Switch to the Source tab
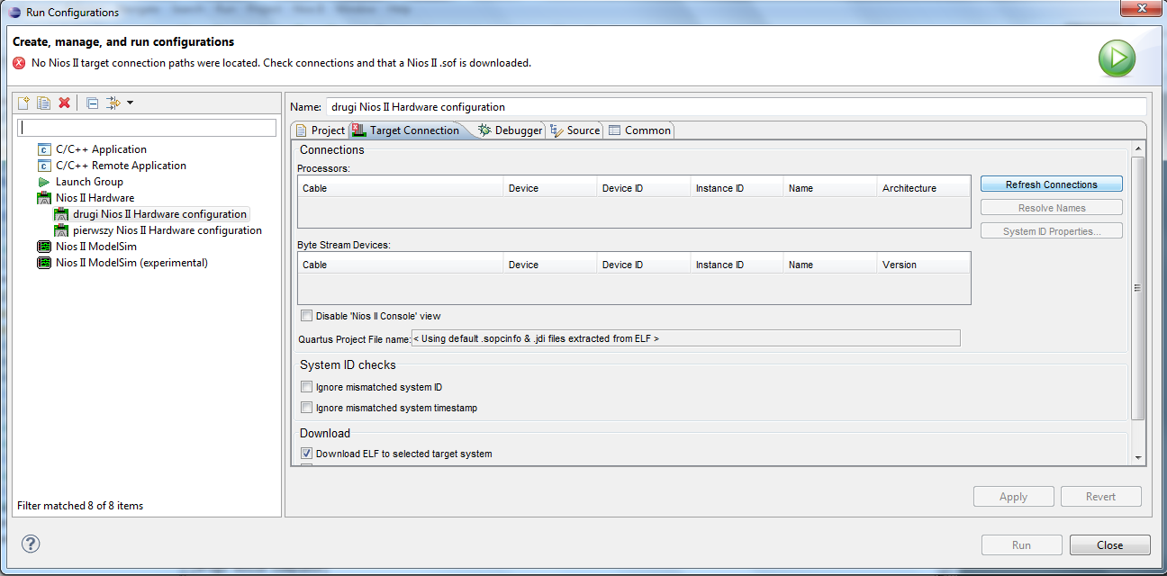The width and height of the screenshot is (1167, 576). pos(575,130)
